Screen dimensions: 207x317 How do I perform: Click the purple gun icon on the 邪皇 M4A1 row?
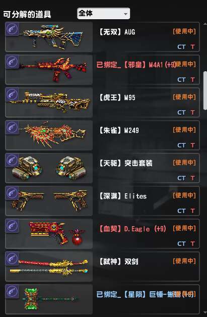click(x=12, y=62)
